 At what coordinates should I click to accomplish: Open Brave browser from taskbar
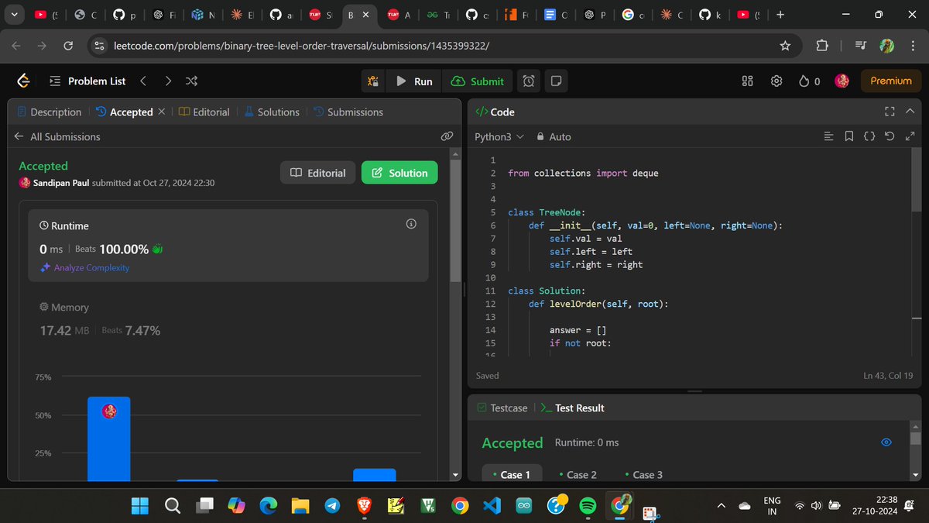[x=364, y=506]
